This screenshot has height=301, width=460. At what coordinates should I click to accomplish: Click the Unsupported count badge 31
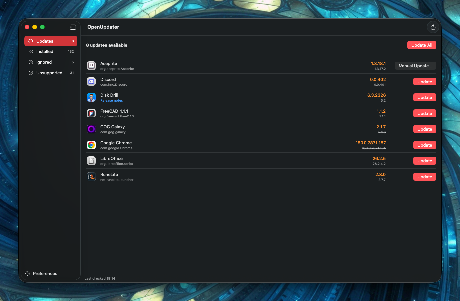tap(72, 73)
